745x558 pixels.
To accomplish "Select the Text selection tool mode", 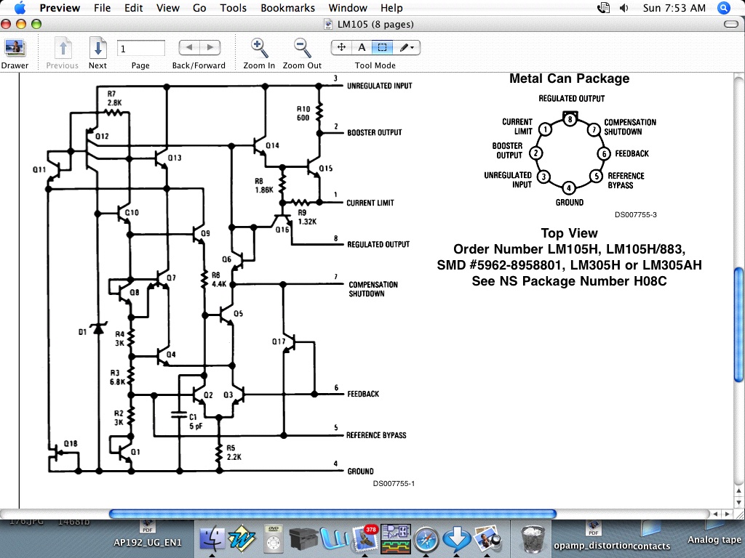I will pos(362,47).
